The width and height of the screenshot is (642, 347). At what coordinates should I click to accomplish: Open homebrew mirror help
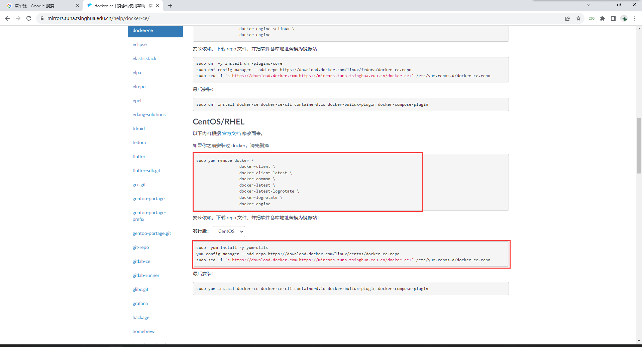click(143, 331)
